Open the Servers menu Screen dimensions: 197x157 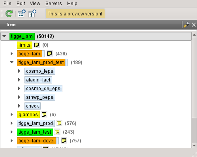54,4
